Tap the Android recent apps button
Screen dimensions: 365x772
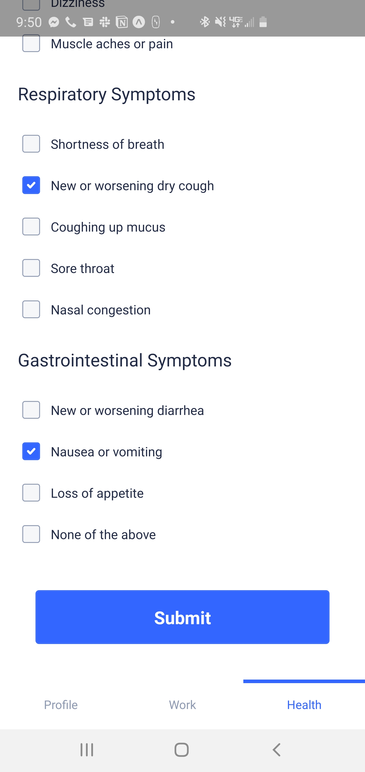[x=87, y=750]
